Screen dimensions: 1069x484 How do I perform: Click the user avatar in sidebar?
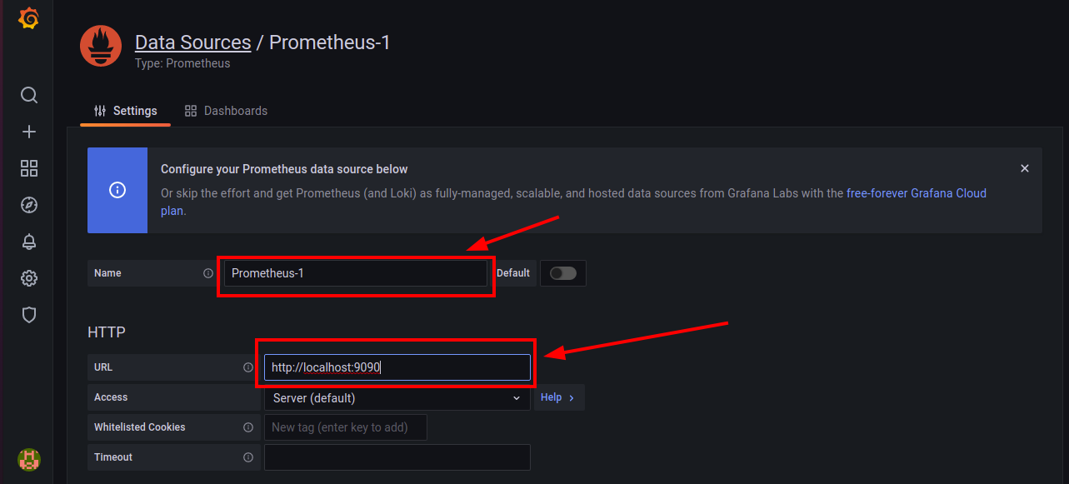tap(29, 459)
